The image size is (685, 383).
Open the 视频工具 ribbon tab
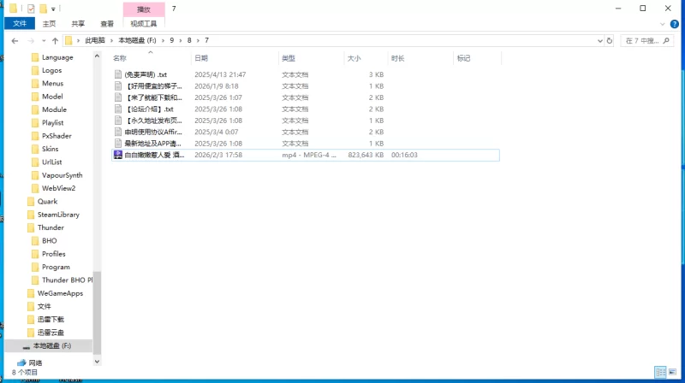[x=143, y=24]
